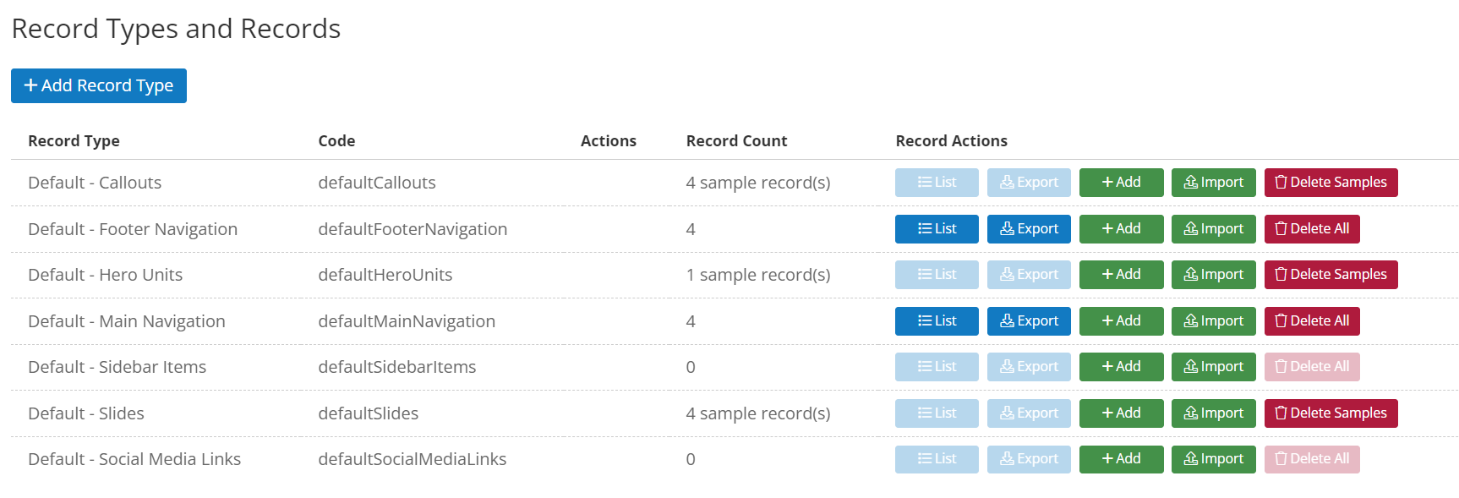Delete All Main Navigation records
Screen dimensions: 1459x498
pyautogui.click(x=1312, y=320)
